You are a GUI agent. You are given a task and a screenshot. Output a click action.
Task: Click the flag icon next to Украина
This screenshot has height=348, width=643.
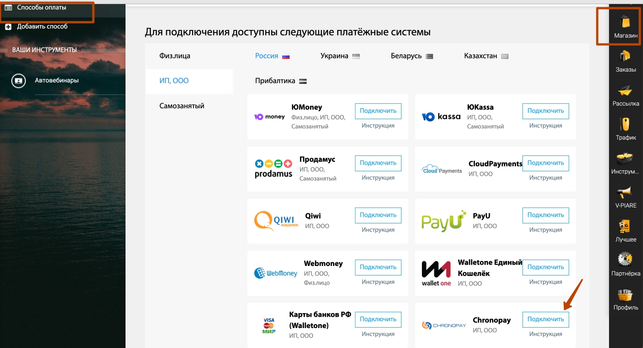356,57
